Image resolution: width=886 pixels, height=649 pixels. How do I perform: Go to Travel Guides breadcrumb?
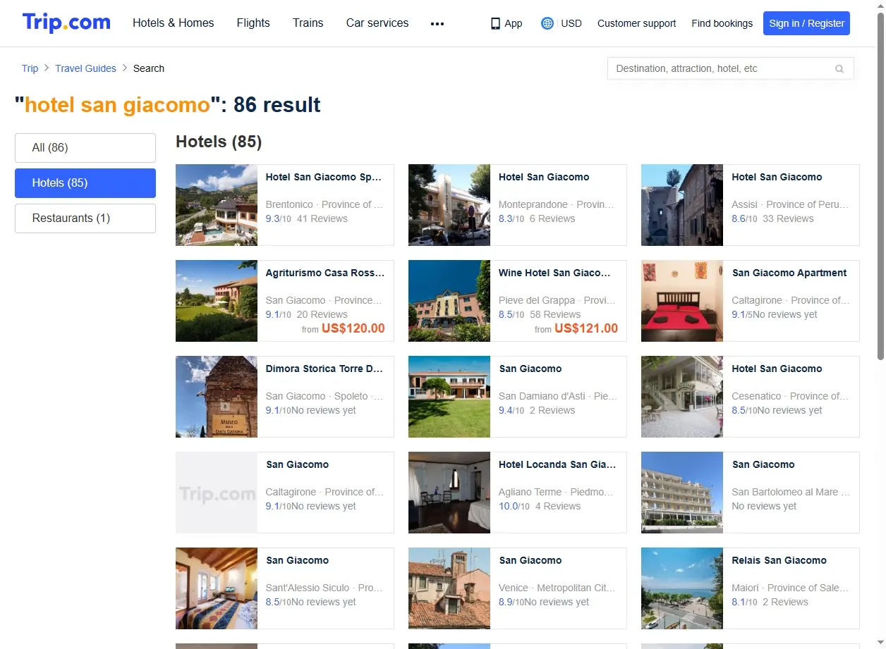[x=86, y=68]
